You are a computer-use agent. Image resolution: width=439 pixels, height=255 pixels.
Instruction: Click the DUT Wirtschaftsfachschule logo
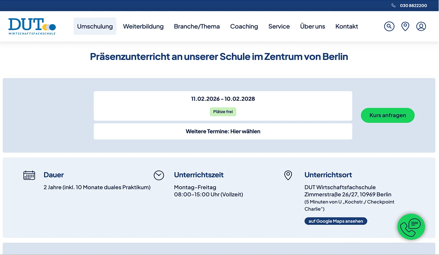32,26
